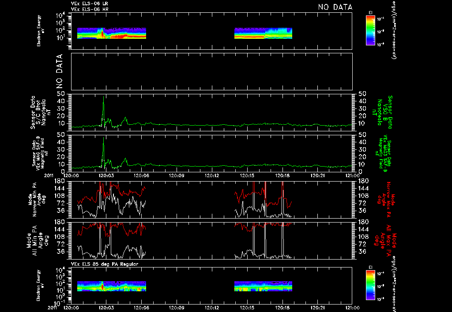Select the red 'Narrow Max PA Angle' label

point(386,199)
